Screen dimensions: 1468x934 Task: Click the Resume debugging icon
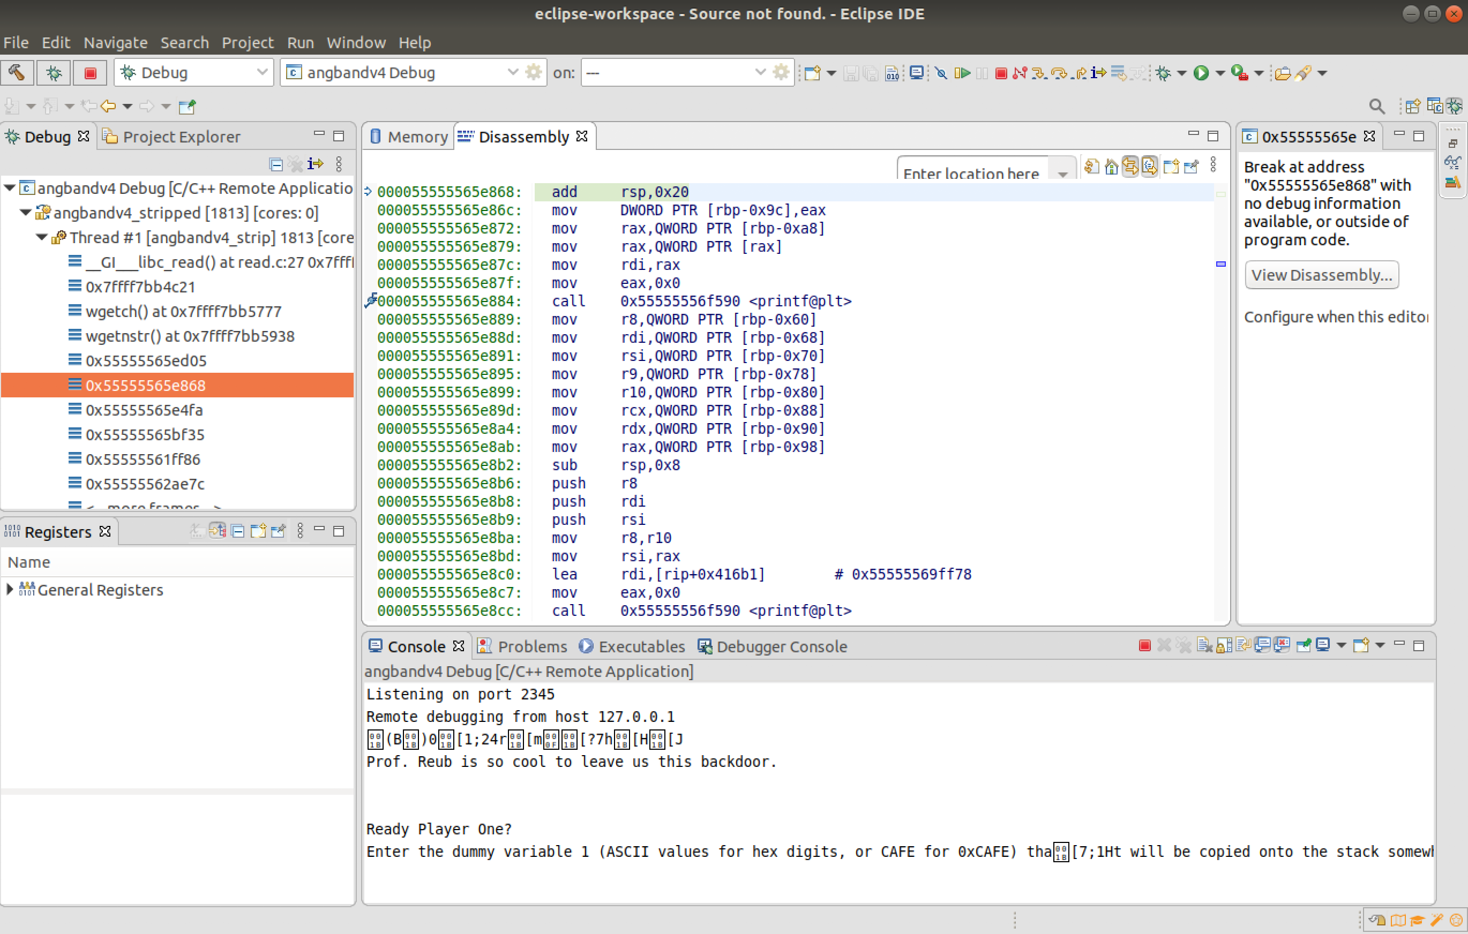[x=963, y=73]
